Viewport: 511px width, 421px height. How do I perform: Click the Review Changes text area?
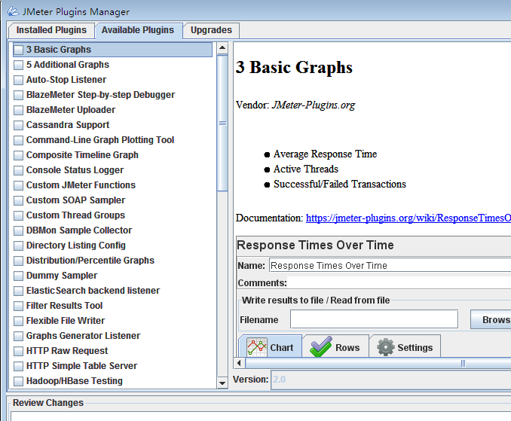tap(261, 416)
